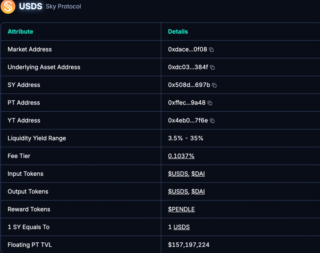320x253 pixels.
Task: Click the Underlying Asset Address label
Action: (x=44, y=67)
